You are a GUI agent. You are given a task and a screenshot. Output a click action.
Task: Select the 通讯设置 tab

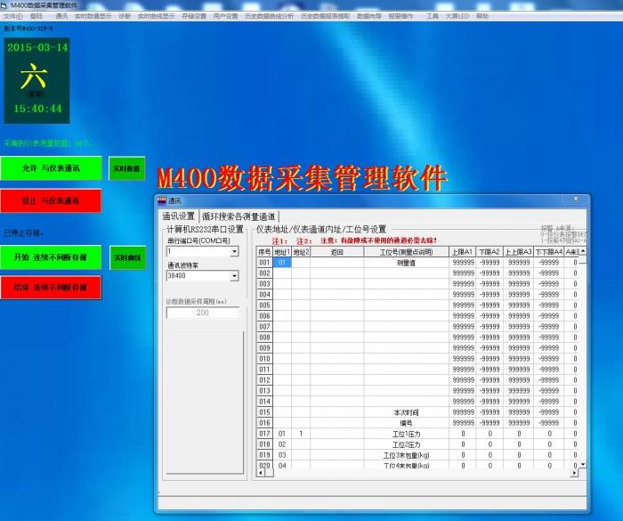[178, 216]
